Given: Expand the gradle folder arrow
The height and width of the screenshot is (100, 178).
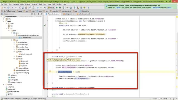Looking at the screenshot, I should point(4,84).
